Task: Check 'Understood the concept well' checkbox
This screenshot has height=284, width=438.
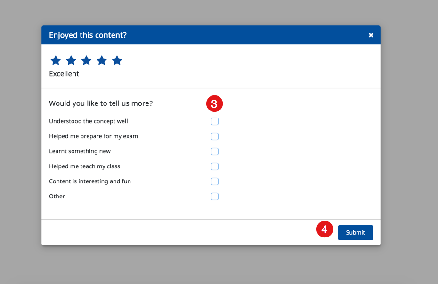Action: click(215, 121)
